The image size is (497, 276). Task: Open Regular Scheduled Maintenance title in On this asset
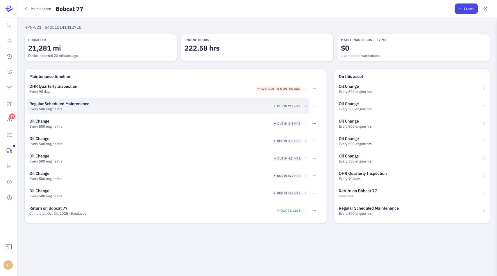pos(369,208)
